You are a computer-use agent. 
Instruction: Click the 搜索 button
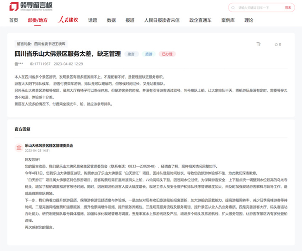tap(288, 7)
